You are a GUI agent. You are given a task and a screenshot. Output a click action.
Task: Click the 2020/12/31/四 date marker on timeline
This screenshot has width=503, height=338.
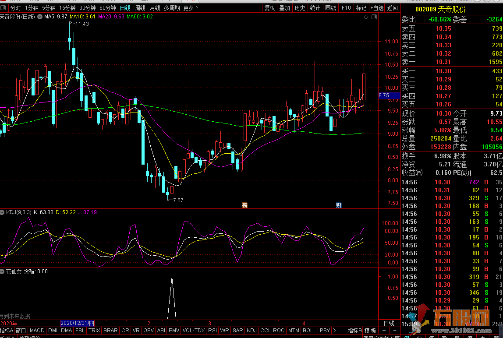[x=77, y=323]
